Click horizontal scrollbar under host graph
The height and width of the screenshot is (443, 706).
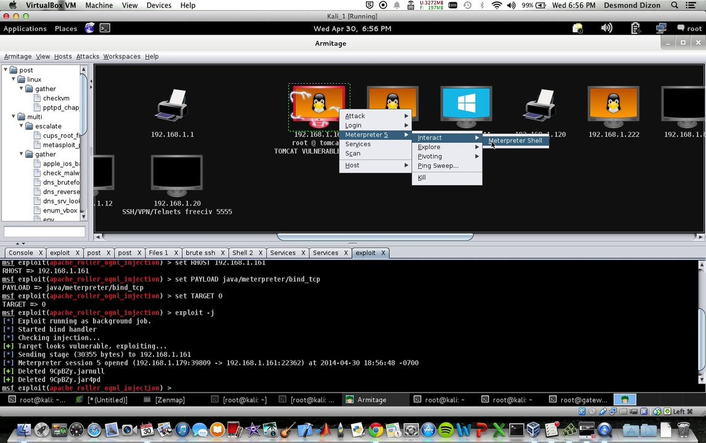coord(375,236)
